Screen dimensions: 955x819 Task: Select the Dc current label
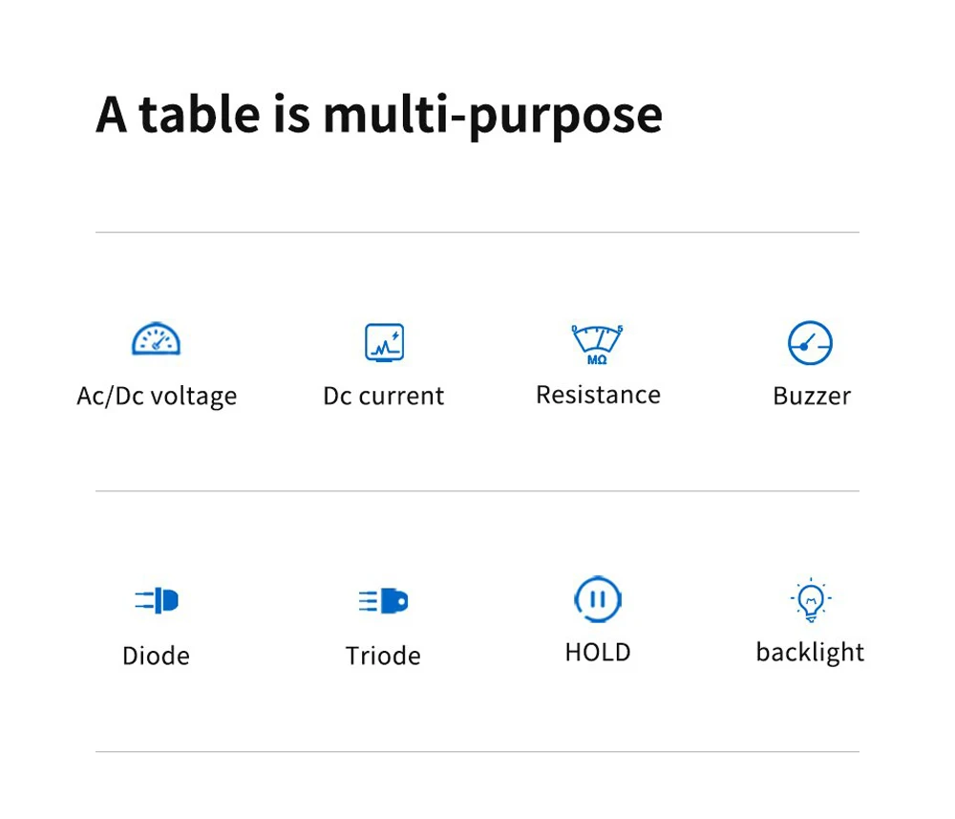384,396
